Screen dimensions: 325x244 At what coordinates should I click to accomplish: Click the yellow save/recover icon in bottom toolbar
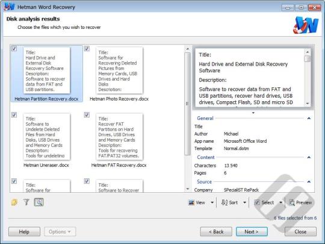(x=14, y=202)
